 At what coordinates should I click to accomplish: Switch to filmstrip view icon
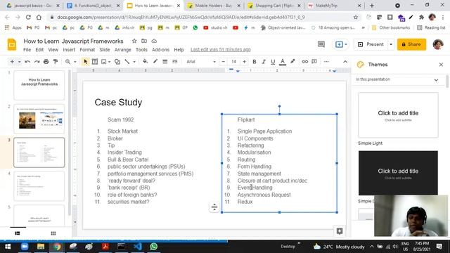coord(17,233)
